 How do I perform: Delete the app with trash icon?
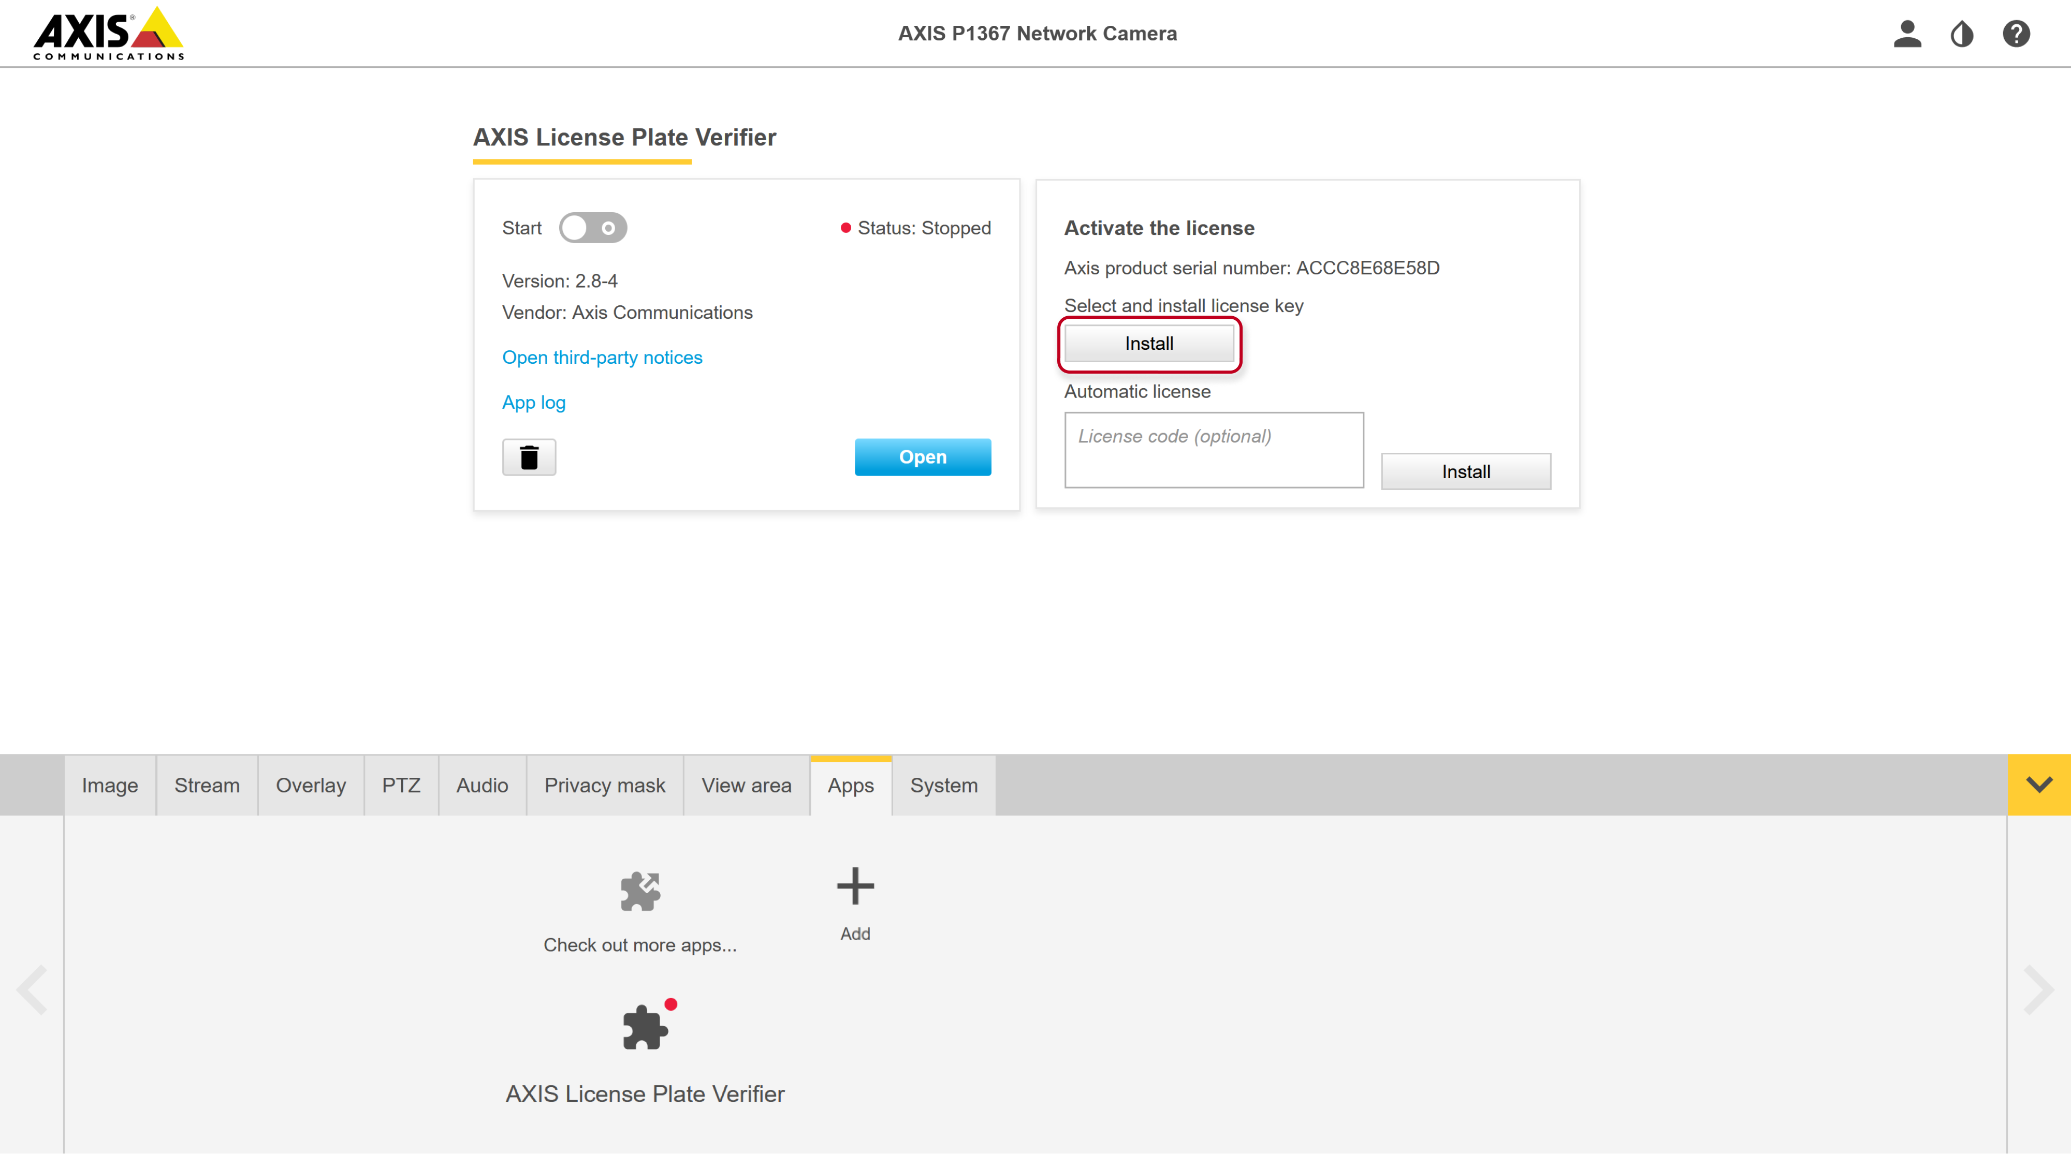529,457
